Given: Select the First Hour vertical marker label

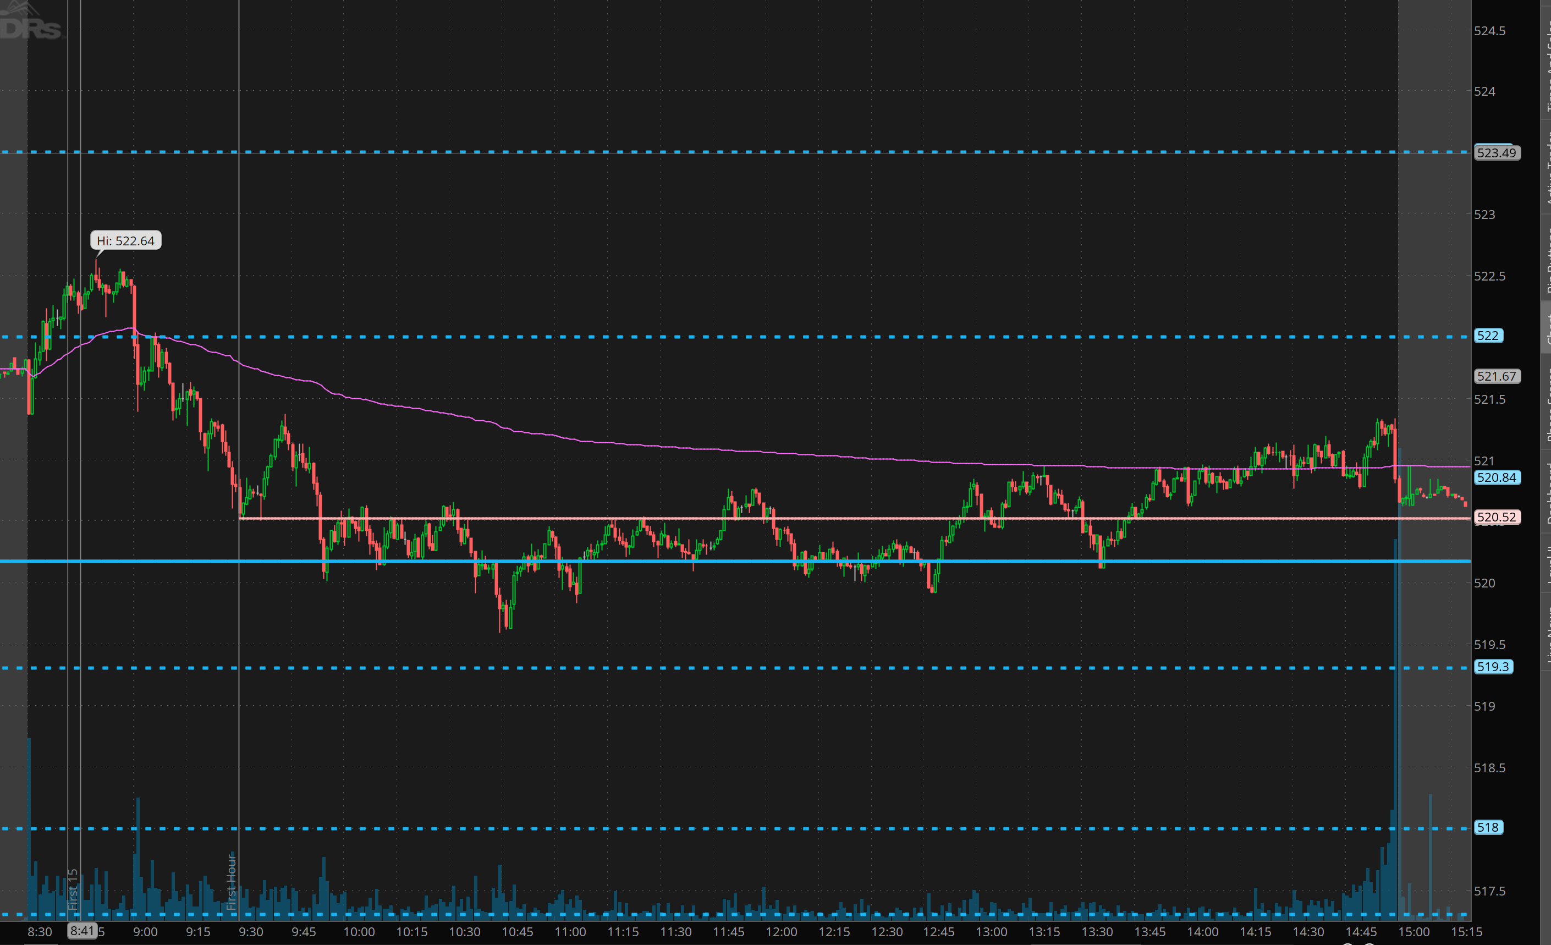Looking at the screenshot, I should pos(231,881).
